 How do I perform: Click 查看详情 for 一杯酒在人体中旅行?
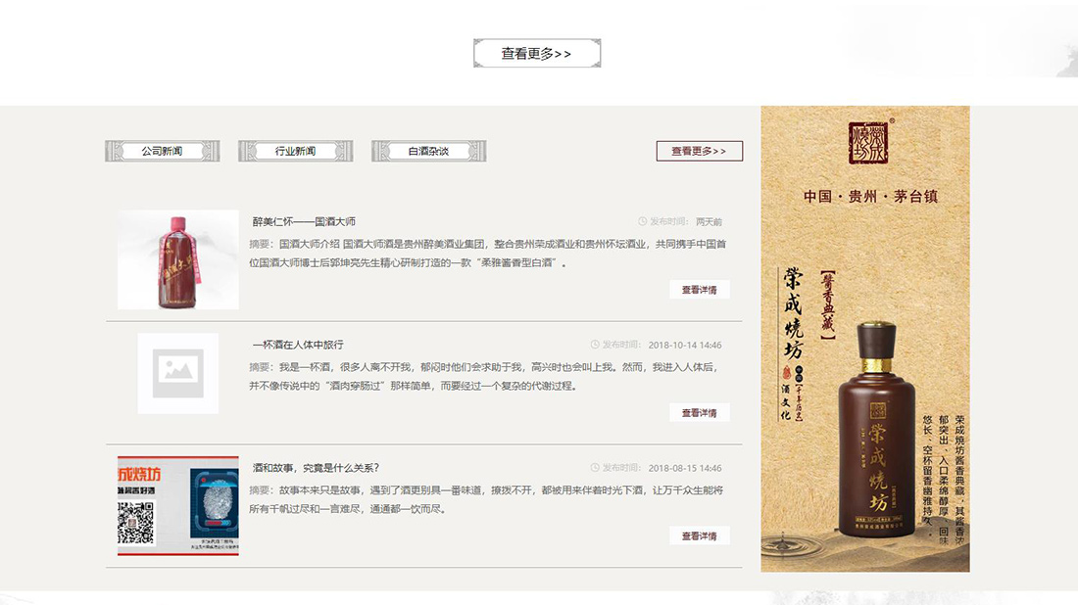click(699, 413)
